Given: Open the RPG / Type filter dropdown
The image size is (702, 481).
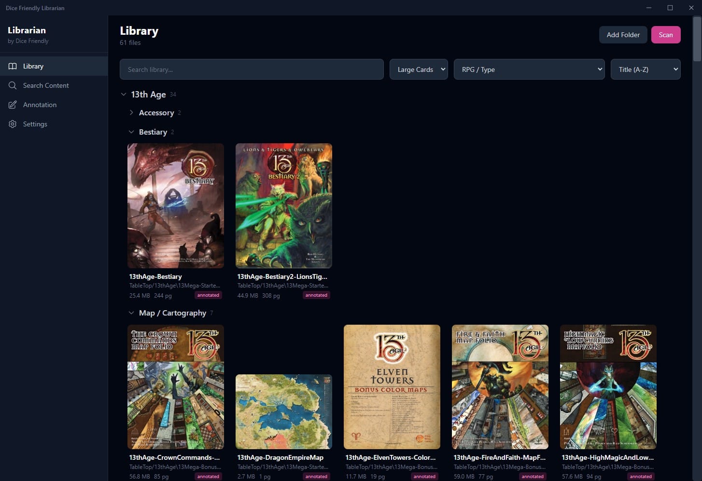Looking at the screenshot, I should (529, 69).
